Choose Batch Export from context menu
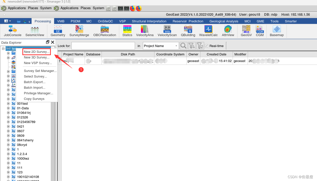Image resolution: width=317 pixels, height=181 pixels. pyautogui.click(x=35, y=82)
